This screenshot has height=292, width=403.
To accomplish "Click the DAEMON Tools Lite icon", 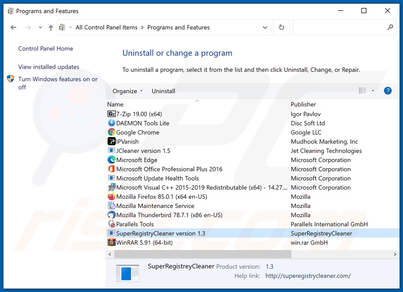I will [x=112, y=123].
